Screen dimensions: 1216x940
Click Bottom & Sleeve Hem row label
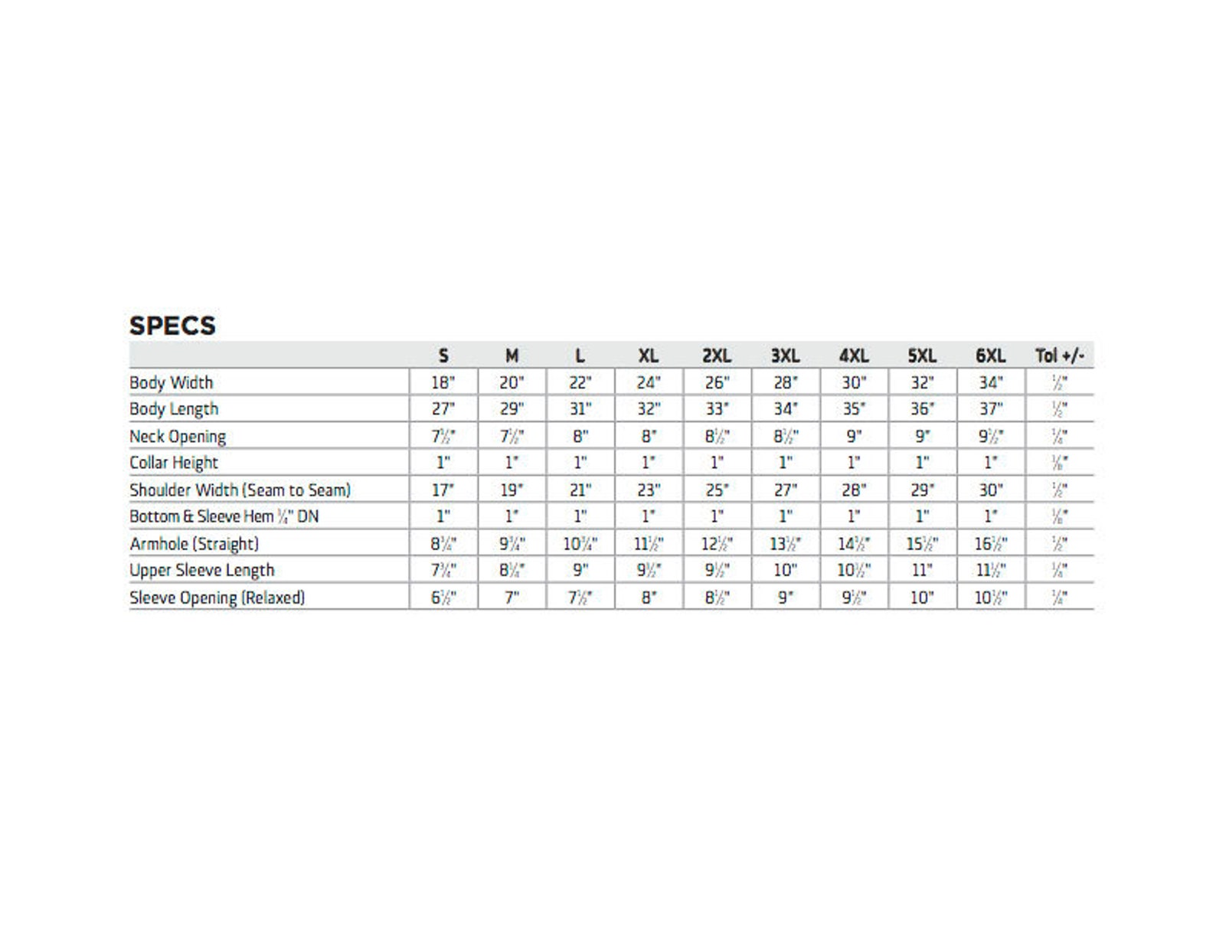point(224,516)
